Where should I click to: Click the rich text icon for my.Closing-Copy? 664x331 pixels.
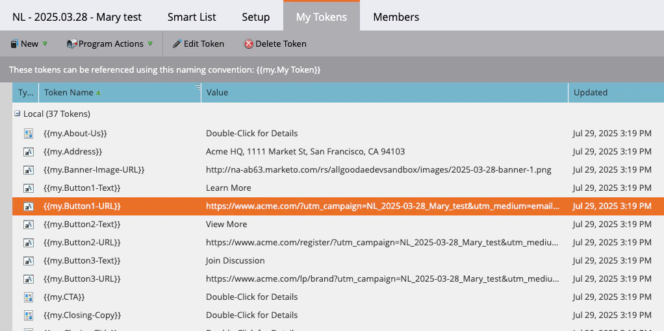(29, 315)
